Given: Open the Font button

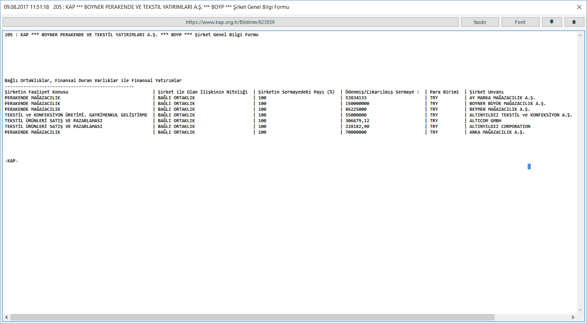Looking at the screenshot, I should (520, 22).
